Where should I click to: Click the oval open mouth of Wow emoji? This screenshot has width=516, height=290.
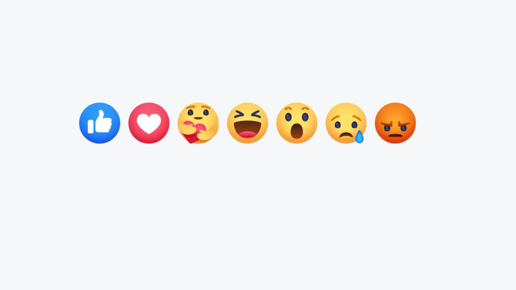click(x=297, y=131)
